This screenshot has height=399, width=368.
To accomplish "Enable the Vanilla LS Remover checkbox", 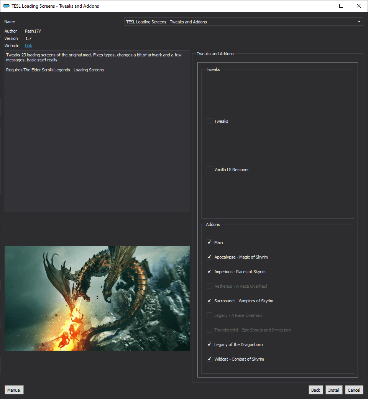I will click(x=209, y=170).
